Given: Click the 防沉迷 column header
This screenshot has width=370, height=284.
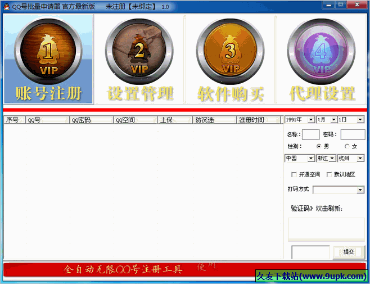Looking at the screenshot, I should pos(214,120).
